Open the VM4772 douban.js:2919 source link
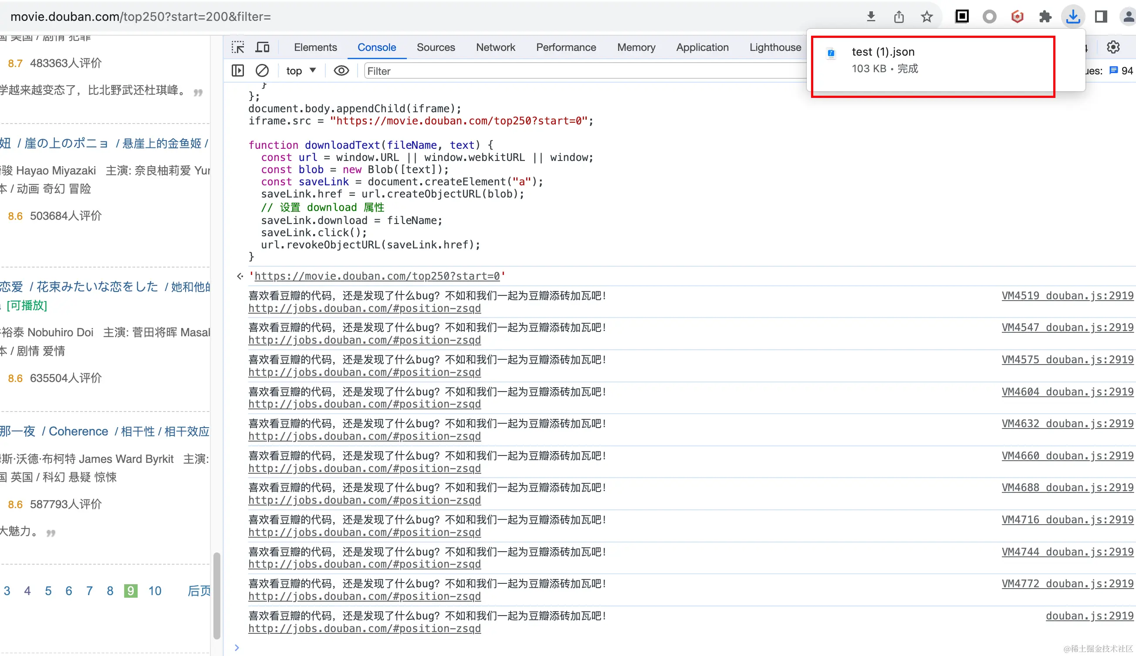Viewport: 1136px width, 656px height. click(1068, 584)
